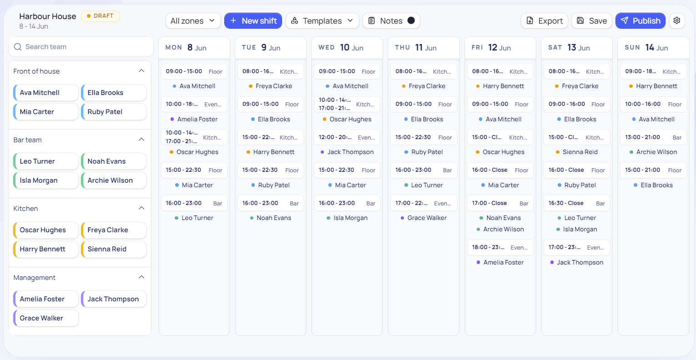Click the Templates shapes icon
696x360 pixels.
pyautogui.click(x=295, y=20)
